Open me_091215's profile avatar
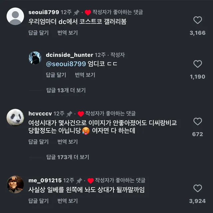 [x=15, y=184]
